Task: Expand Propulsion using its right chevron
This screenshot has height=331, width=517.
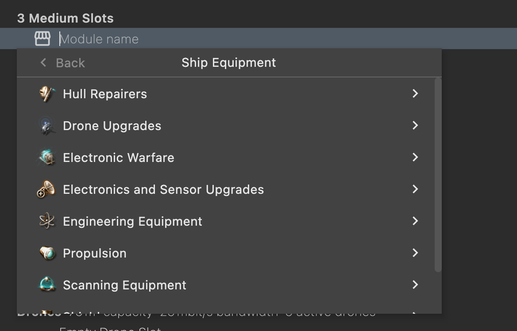Action: click(x=415, y=253)
